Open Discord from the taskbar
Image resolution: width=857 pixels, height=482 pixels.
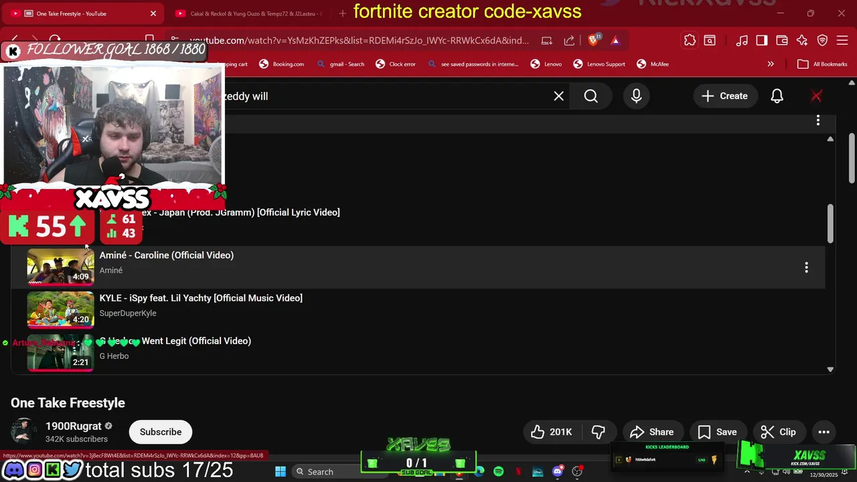coord(557,471)
